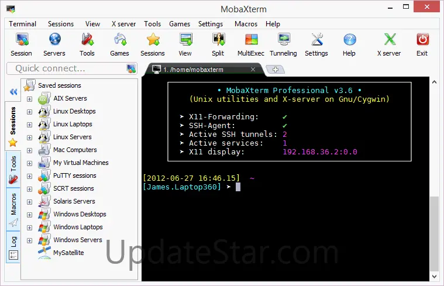Image resolution: width=444 pixels, height=286 pixels.
Task: Expand the Windows Desktops folder
Action: click(29, 215)
